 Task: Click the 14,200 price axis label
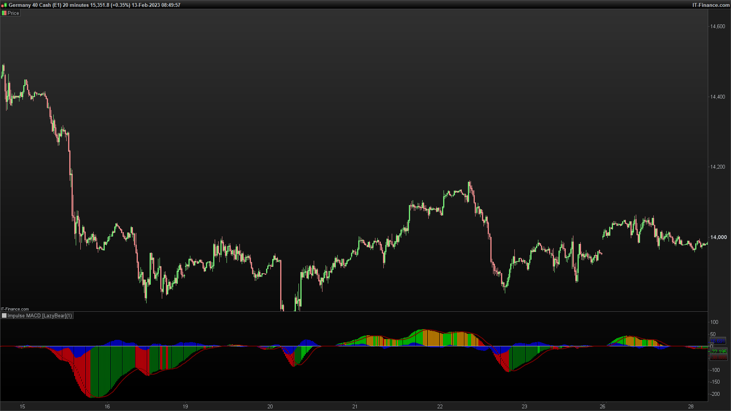point(717,167)
